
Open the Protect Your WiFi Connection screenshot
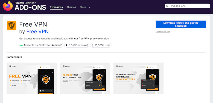pyautogui.click(x=85, y=78)
